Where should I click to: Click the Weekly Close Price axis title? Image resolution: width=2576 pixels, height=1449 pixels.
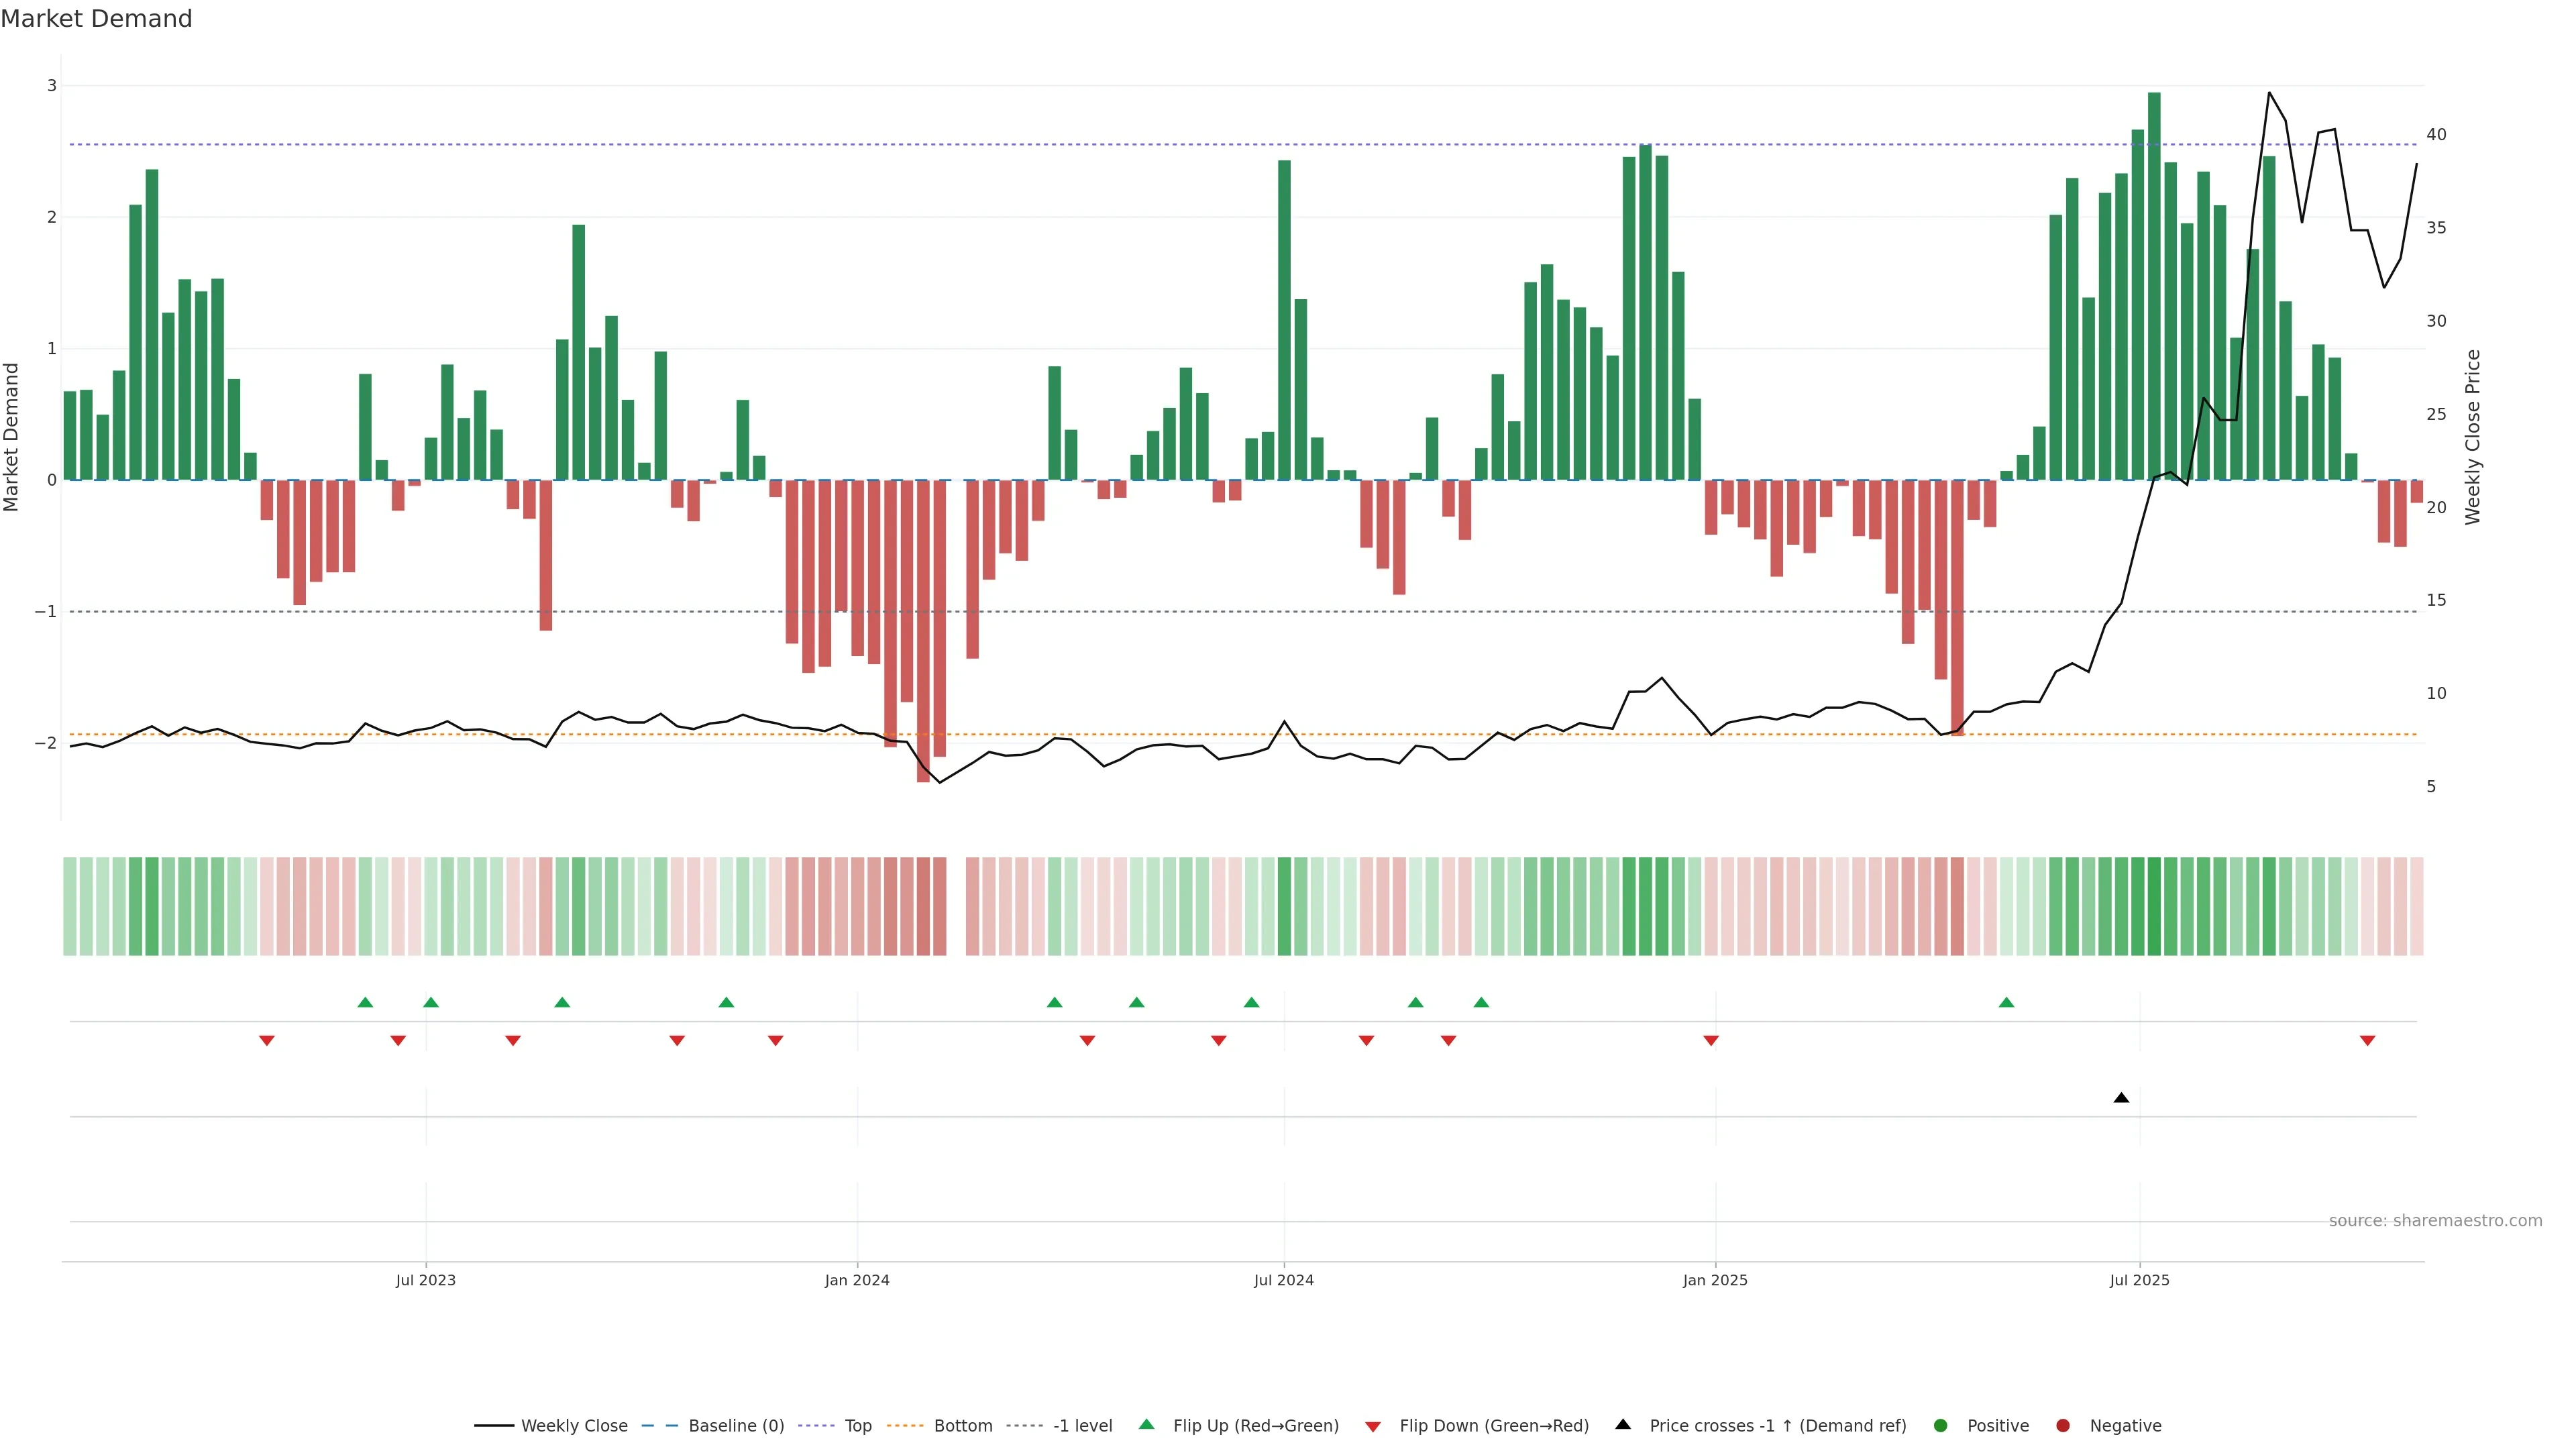point(2473,437)
